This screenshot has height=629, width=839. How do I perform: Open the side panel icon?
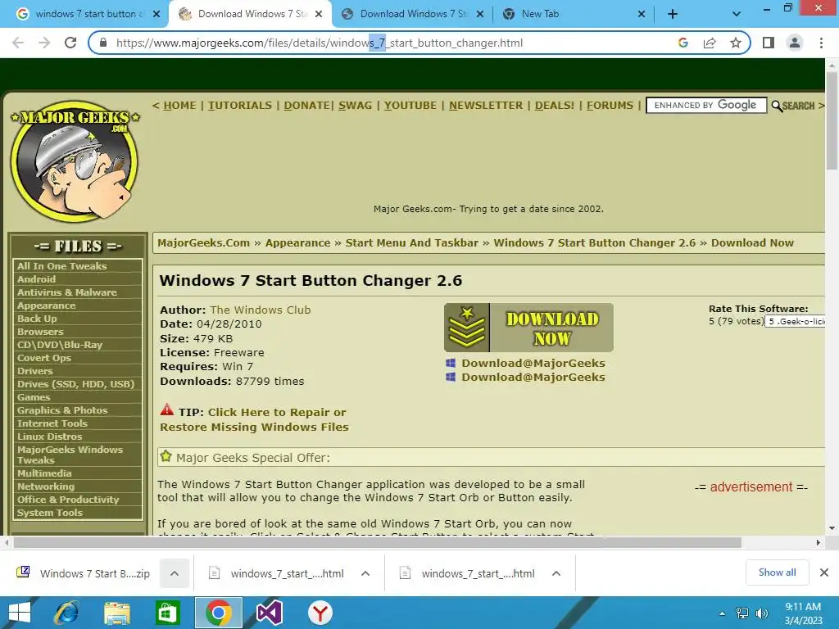click(x=769, y=43)
